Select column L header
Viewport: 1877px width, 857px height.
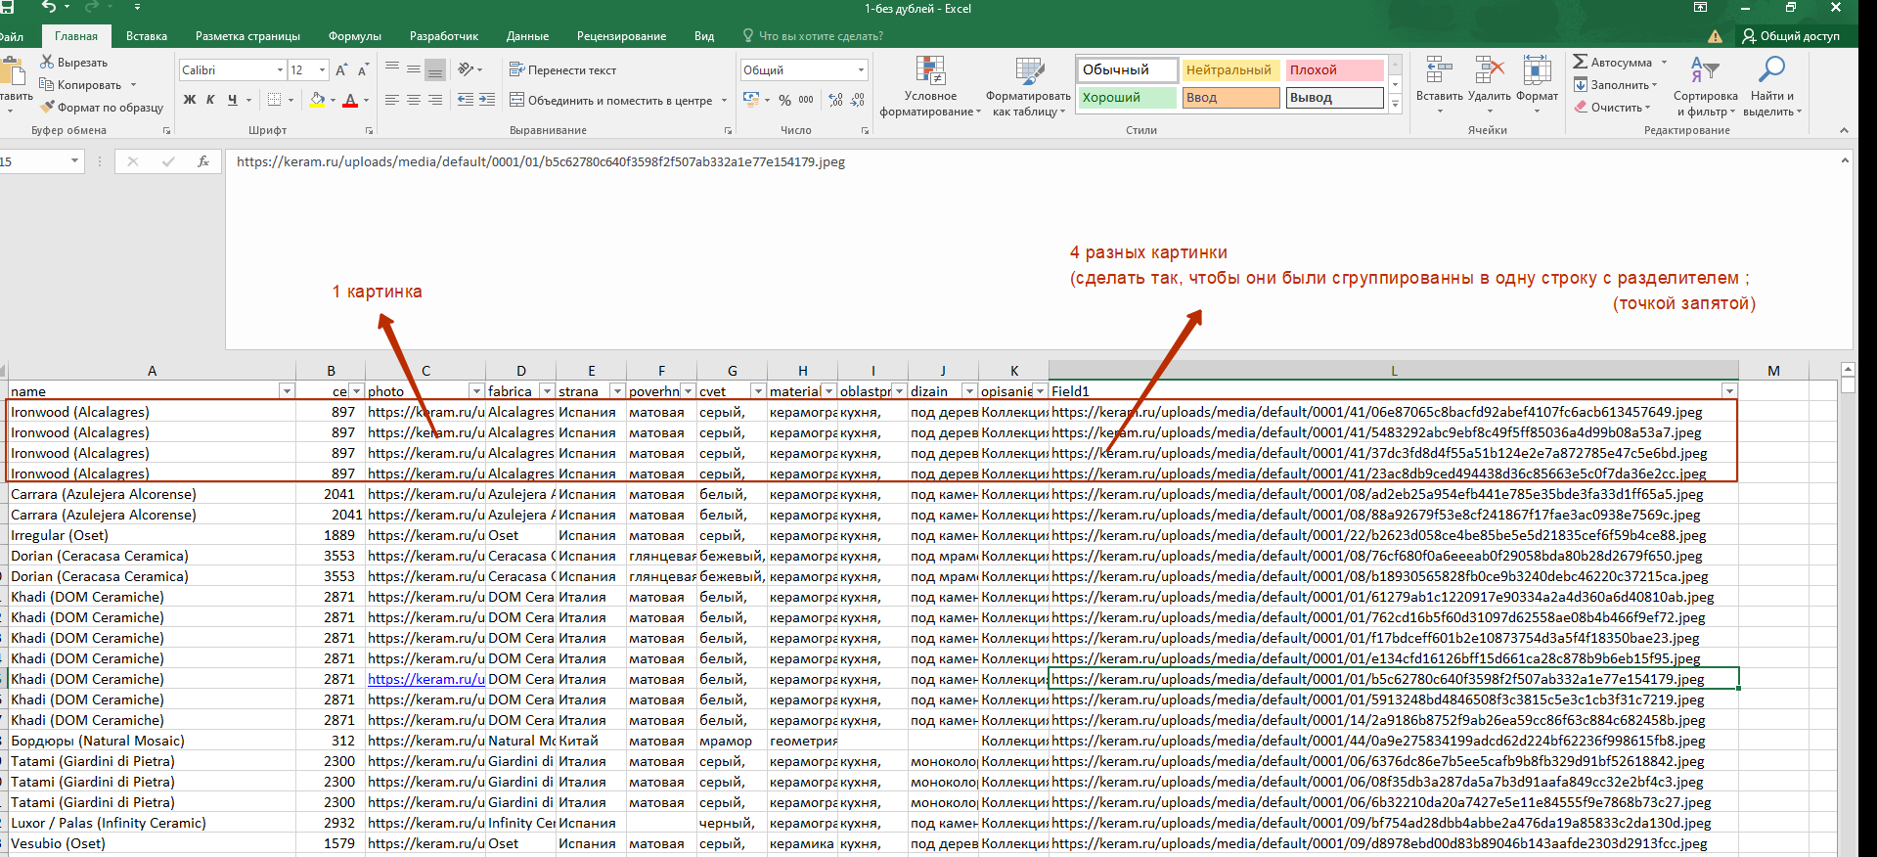click(1393, 371)
